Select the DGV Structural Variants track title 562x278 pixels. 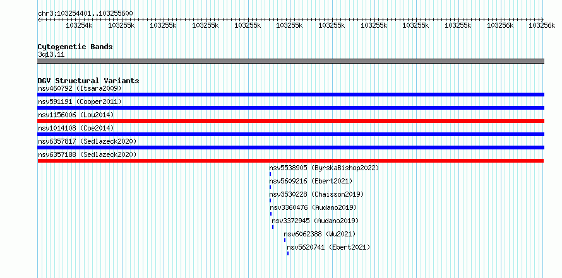tap(88, 81)
